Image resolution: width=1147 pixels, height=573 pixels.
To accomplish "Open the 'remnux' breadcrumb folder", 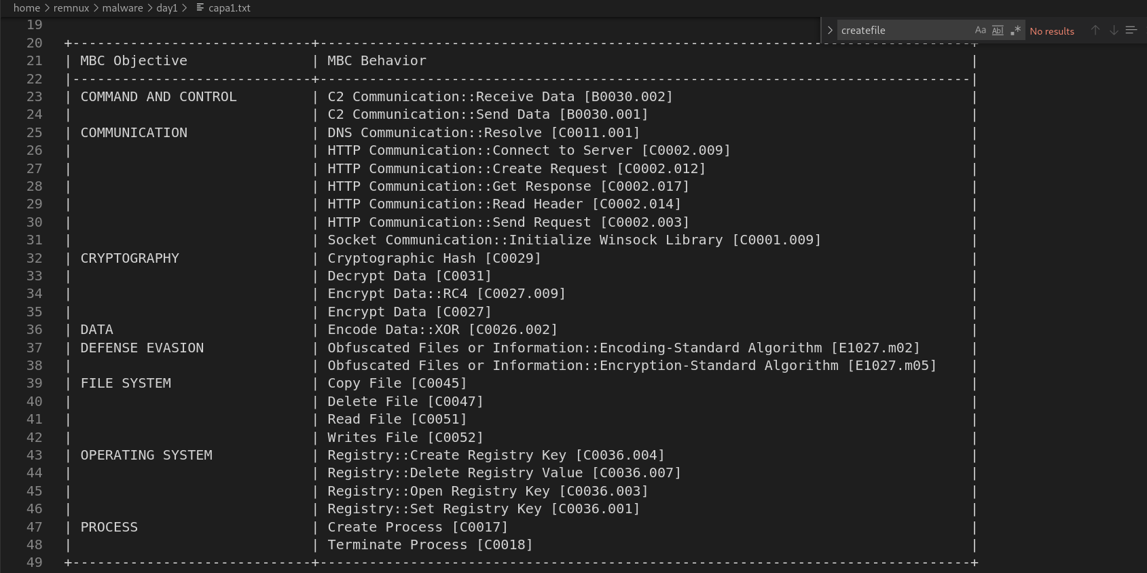I will point(71,8).
